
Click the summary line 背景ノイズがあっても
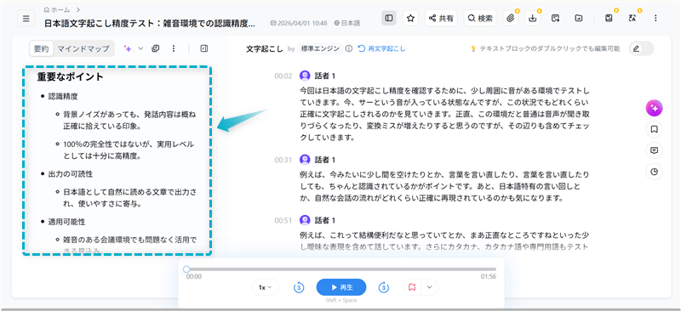pyautogui.click(x=129, y=120)
